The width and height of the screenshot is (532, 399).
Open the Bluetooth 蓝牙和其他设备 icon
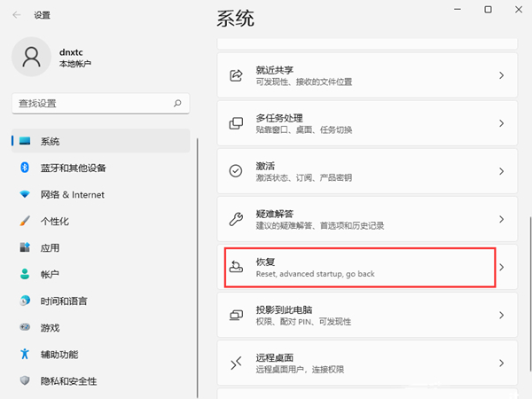pyautogui.click(x=25, y=168)
